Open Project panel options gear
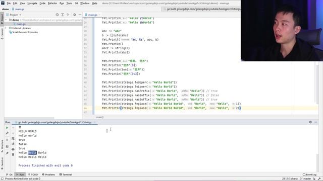Screen dimensions: 323x181 tap(75, 15)
